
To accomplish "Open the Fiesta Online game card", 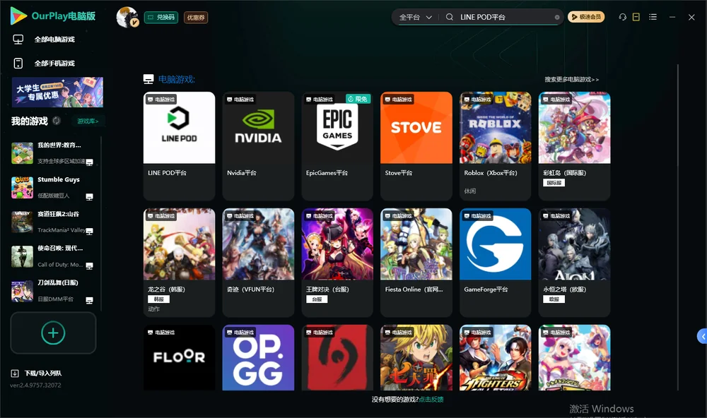I will coord(416,263).
